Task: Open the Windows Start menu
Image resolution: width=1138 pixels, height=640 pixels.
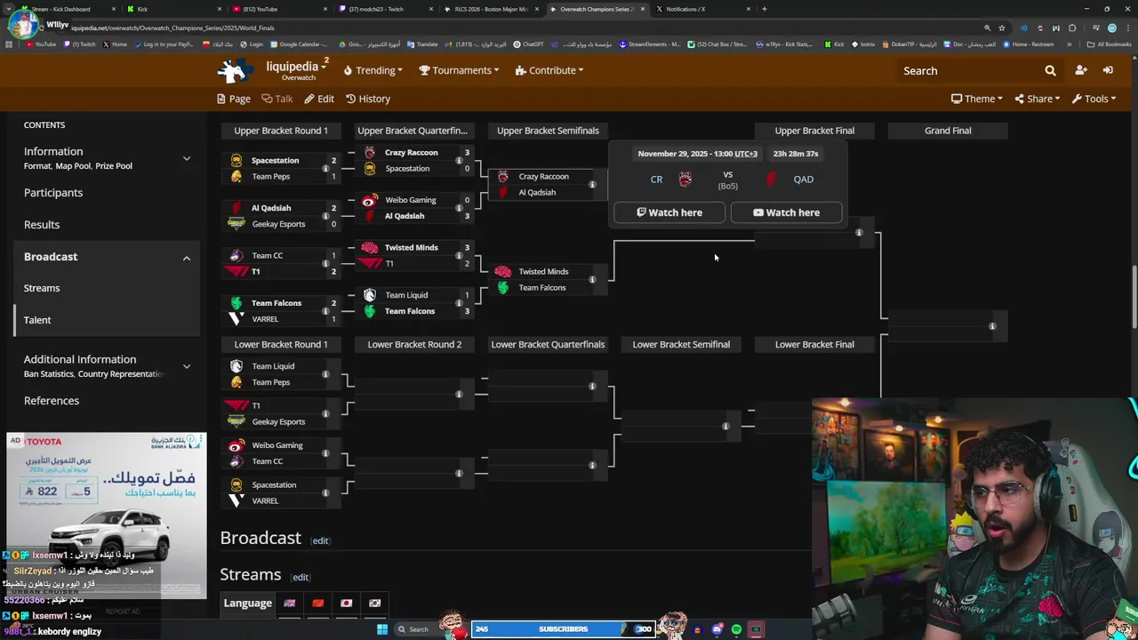Action: [382, 629]
